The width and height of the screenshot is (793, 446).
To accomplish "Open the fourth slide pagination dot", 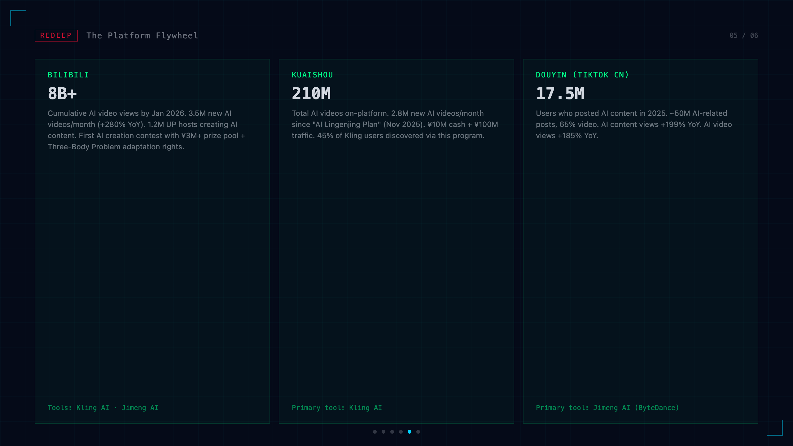I will (401, 432).
